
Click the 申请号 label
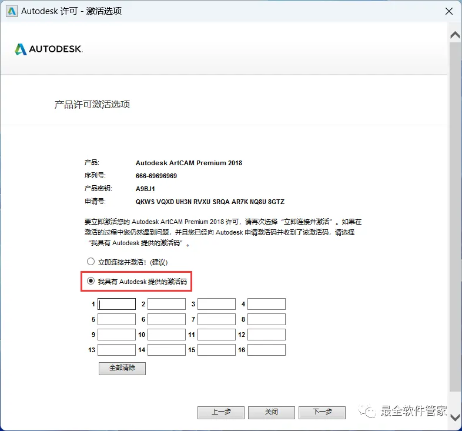point(95,201)
